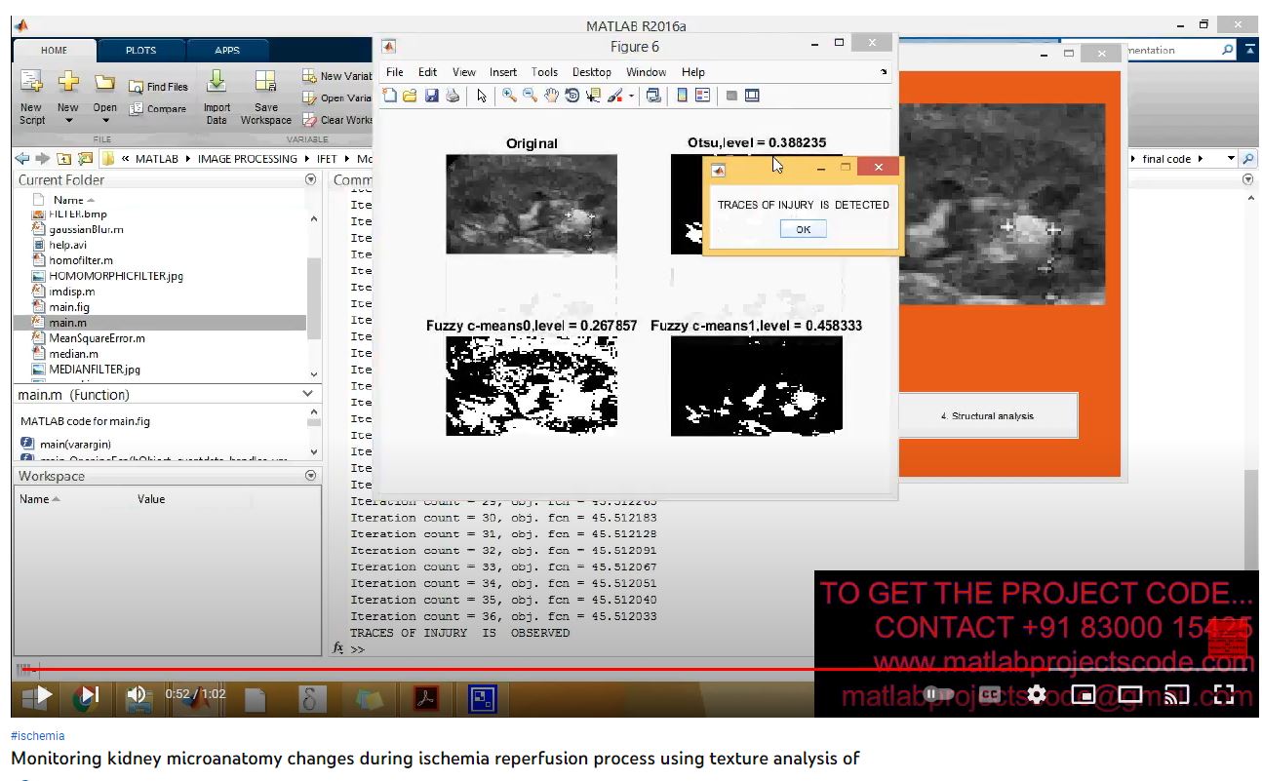1262x781 pixels.
Task: Expand the Current Folder panel actions menu
Action: click(311, 179)
